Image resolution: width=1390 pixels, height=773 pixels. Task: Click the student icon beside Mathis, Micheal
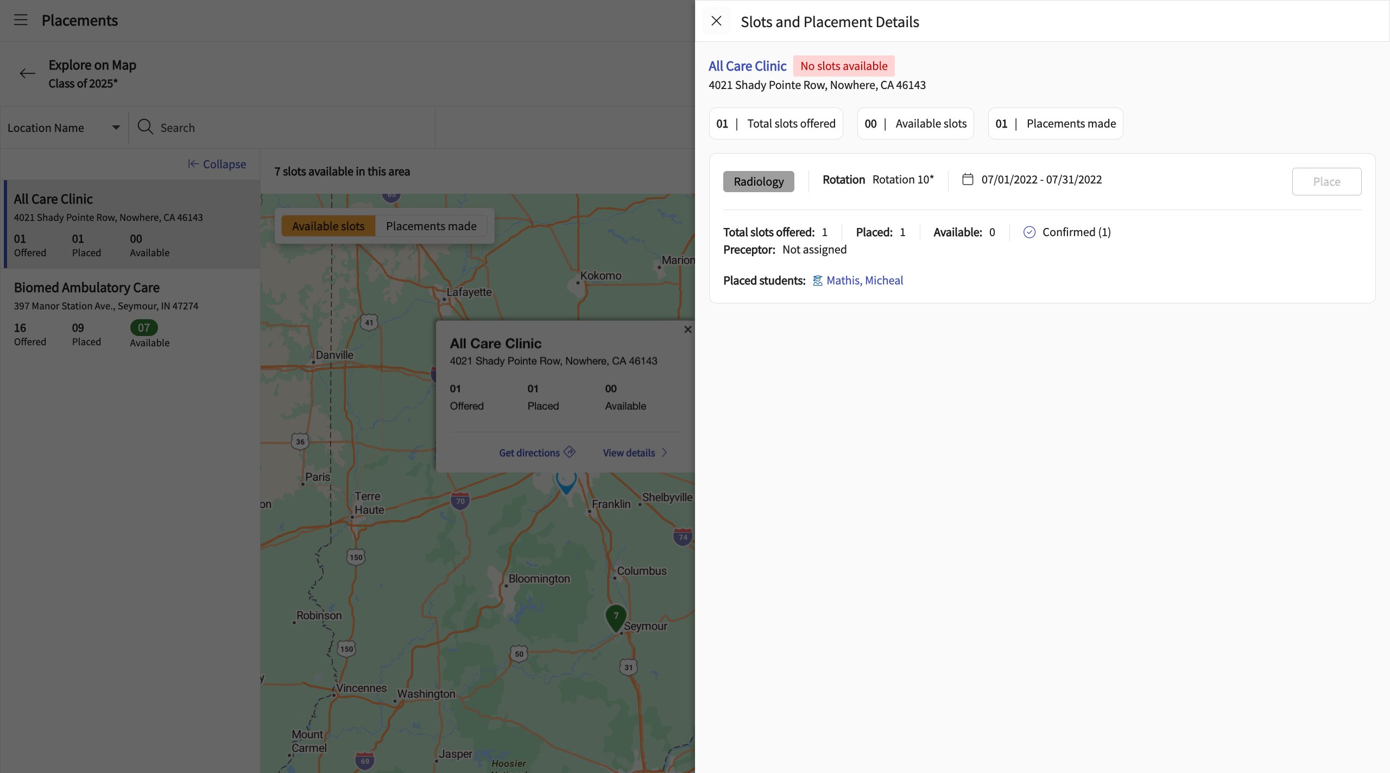pyautogui.click(x=817, y=281)
